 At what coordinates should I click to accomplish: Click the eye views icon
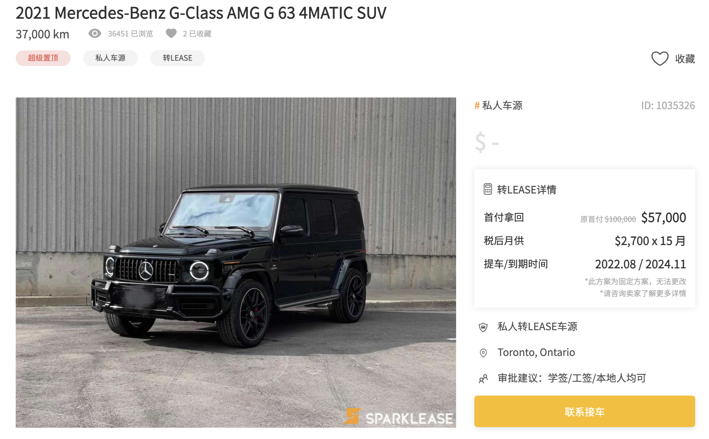click(x=95, y=33)
